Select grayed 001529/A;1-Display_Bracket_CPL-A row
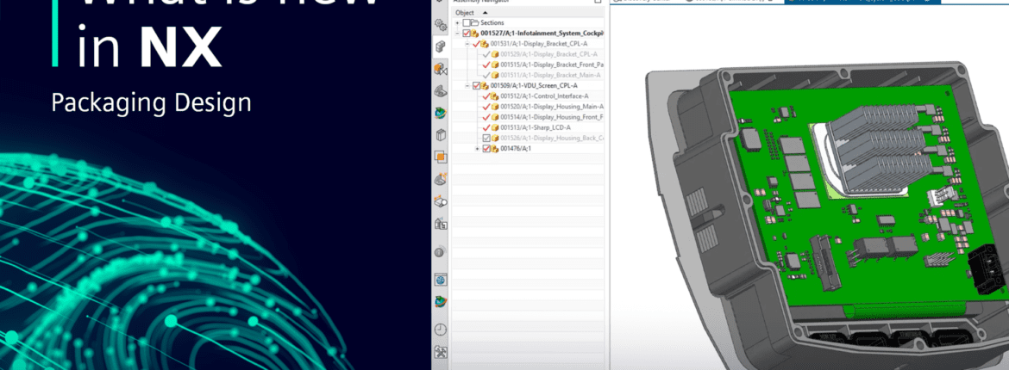1009x370 pixels. [548, 54]
